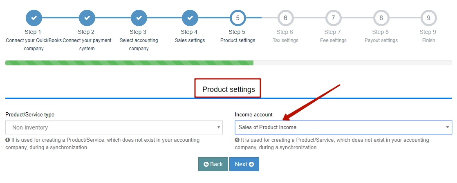Click the Step 8 numbered circle
The height and width of the screenshot is (183, 457).
point(381,18)
